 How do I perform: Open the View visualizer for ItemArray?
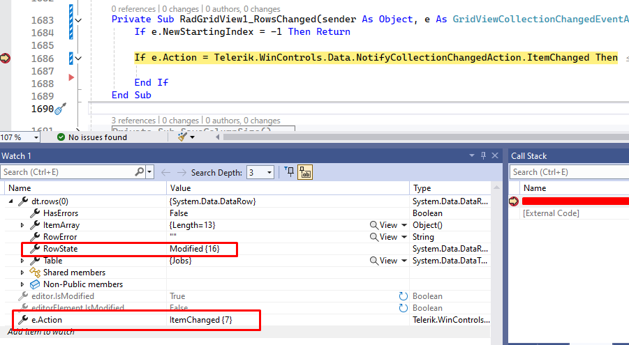coord(389,225)
